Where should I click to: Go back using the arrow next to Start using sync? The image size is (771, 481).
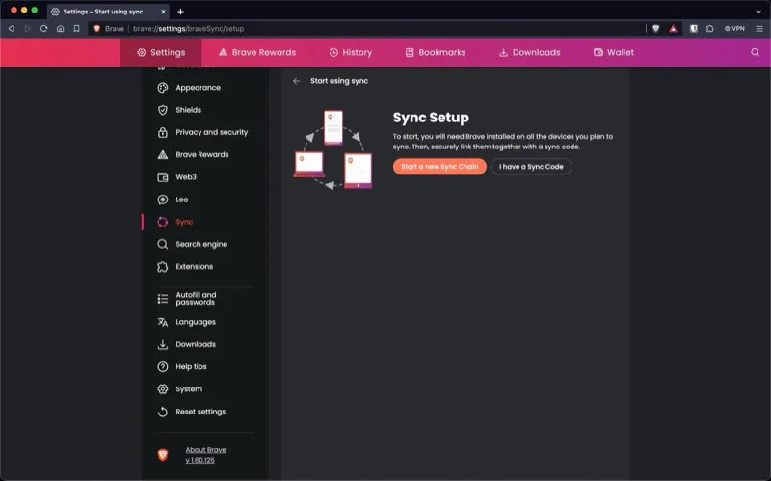pyautogui.click(x=296, y=81)
